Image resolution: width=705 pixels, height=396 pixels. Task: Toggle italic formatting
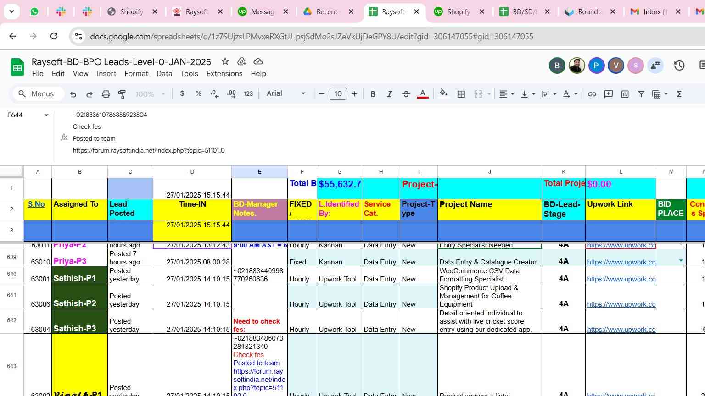(389, 94)
